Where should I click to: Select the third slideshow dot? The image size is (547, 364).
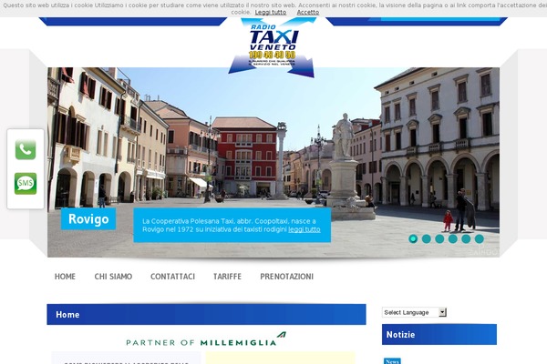pos(439,239)
